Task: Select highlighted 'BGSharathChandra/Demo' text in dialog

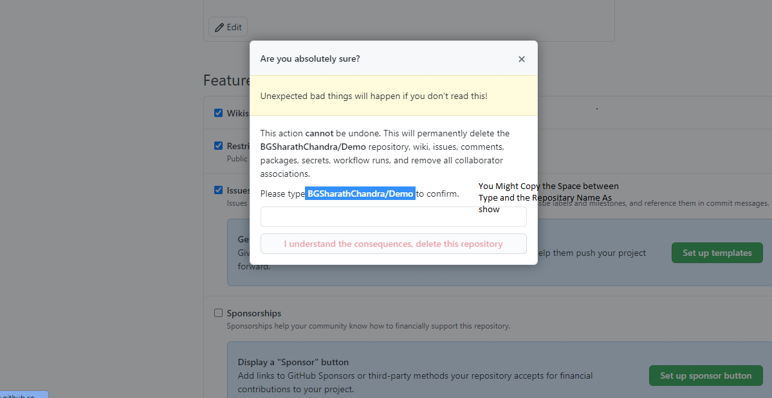Action: (360, 194)
